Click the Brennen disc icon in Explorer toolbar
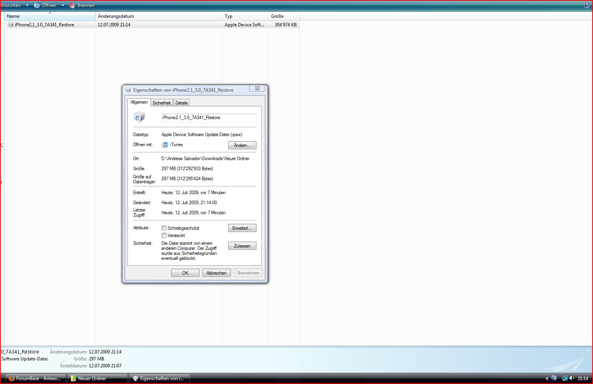 click(x=72, y=5)
